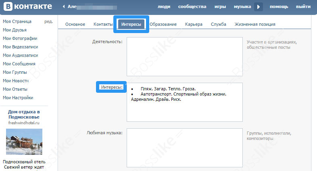Image resolution: width=317 pixels, height=171 pixels.
Task: Click выйти to log out
Action: [303, 7]
